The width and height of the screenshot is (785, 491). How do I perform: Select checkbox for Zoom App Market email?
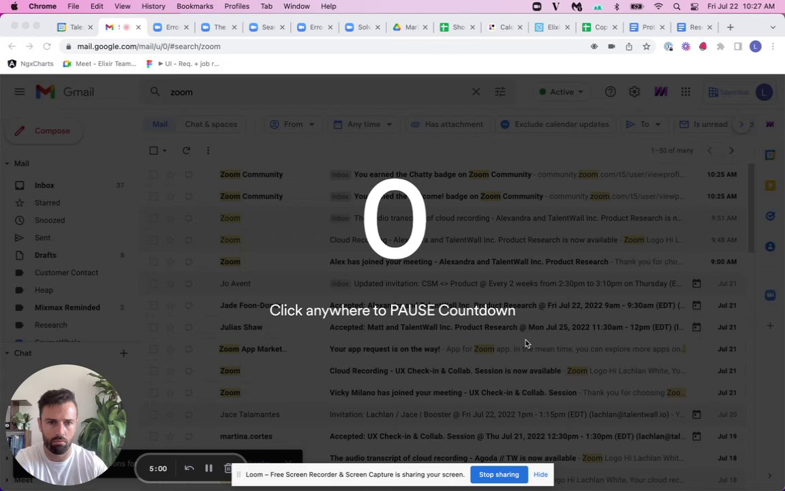(154, 349)
